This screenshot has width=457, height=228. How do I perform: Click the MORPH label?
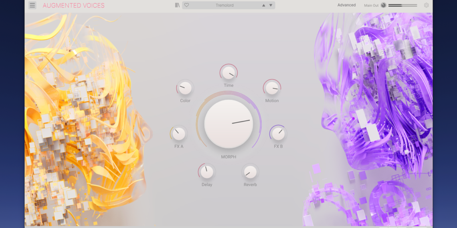point(228,157)
